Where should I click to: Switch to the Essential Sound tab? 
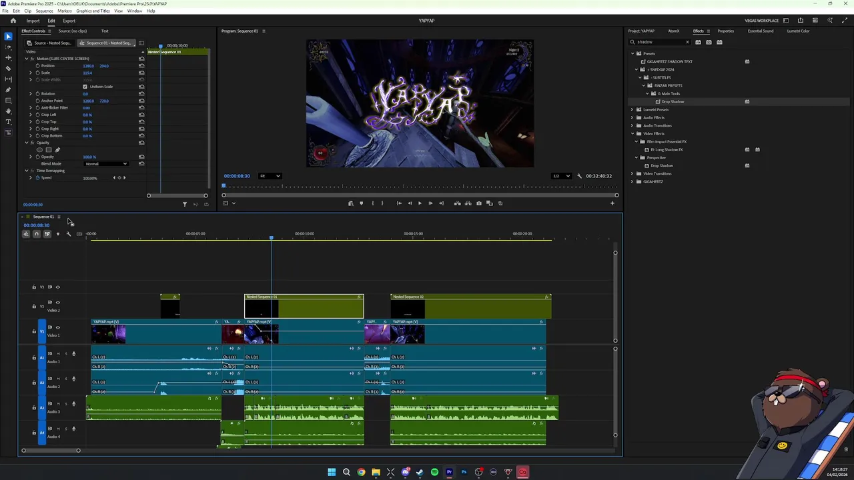point(760,31)
